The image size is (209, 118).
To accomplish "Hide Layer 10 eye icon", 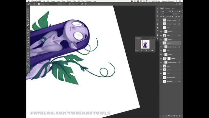I will coord(161,70).
